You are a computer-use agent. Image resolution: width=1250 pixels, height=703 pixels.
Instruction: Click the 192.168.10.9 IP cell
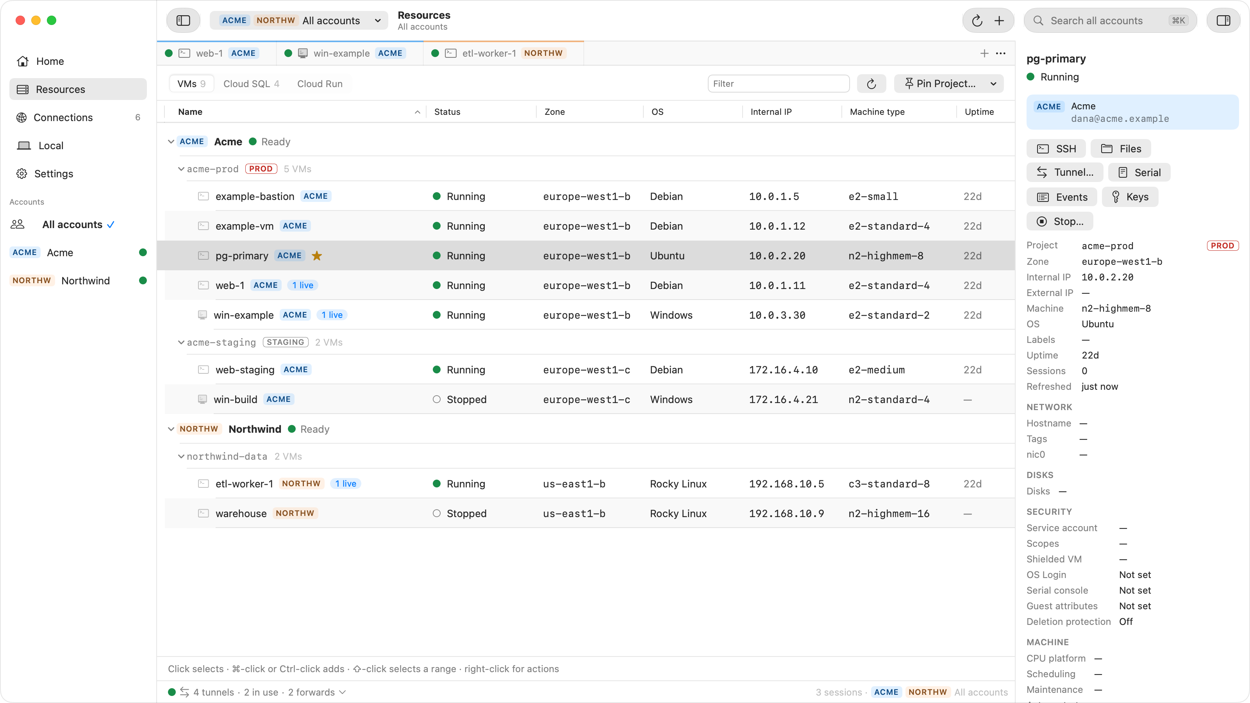click(x=786, y=513)
